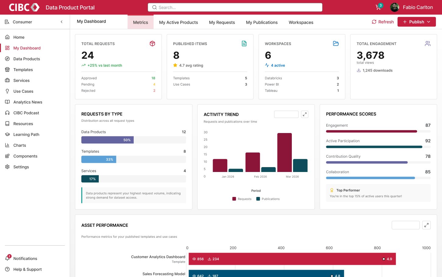
Task: Click the Approved count "18"
Action: [x=153, y=78]
